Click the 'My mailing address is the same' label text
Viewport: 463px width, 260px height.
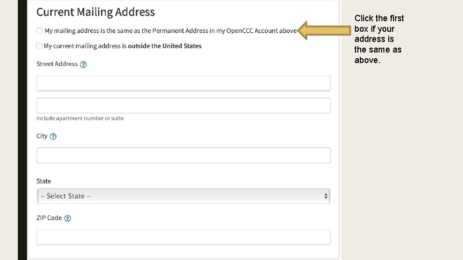pos(171,31)
